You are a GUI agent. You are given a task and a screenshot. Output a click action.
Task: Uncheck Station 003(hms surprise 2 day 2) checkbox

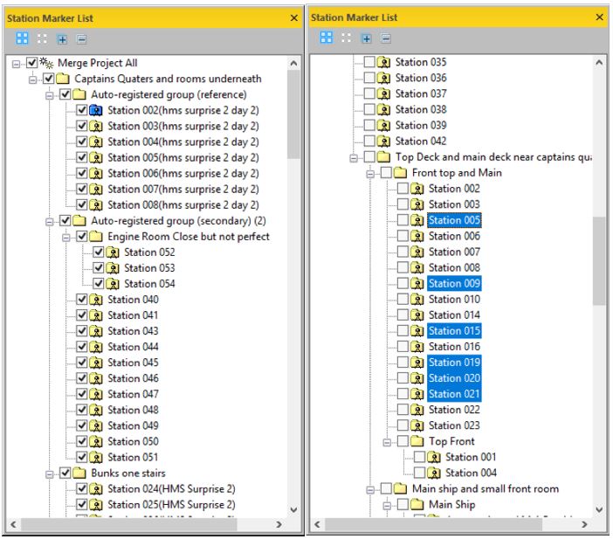point(82,126)
